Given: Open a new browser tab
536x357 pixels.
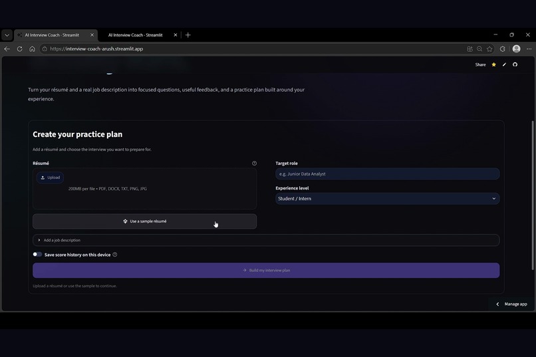Looking at the screenshot, I should tap(188, 35).
